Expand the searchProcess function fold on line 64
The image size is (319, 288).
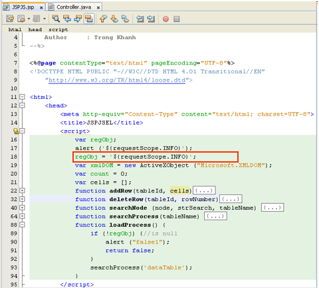(22, 216)
